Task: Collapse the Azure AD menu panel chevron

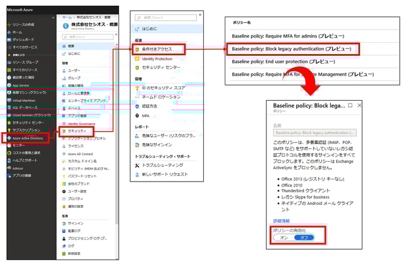Action: pos(116,34)
